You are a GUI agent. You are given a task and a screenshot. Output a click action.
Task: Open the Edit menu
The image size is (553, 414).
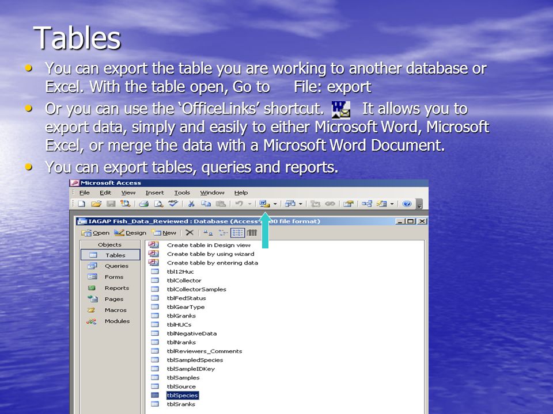tap(105, 193)
